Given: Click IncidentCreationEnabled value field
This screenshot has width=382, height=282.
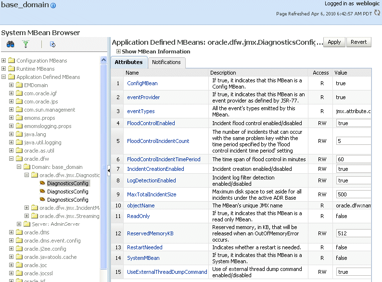Looking at the screenshot, I should [354, 169].
